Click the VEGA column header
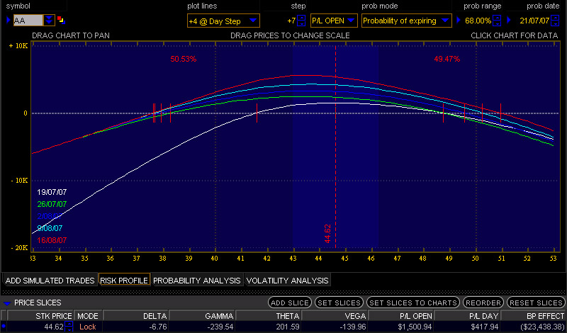Screen dimensions: 567x333 click(334, 316)
